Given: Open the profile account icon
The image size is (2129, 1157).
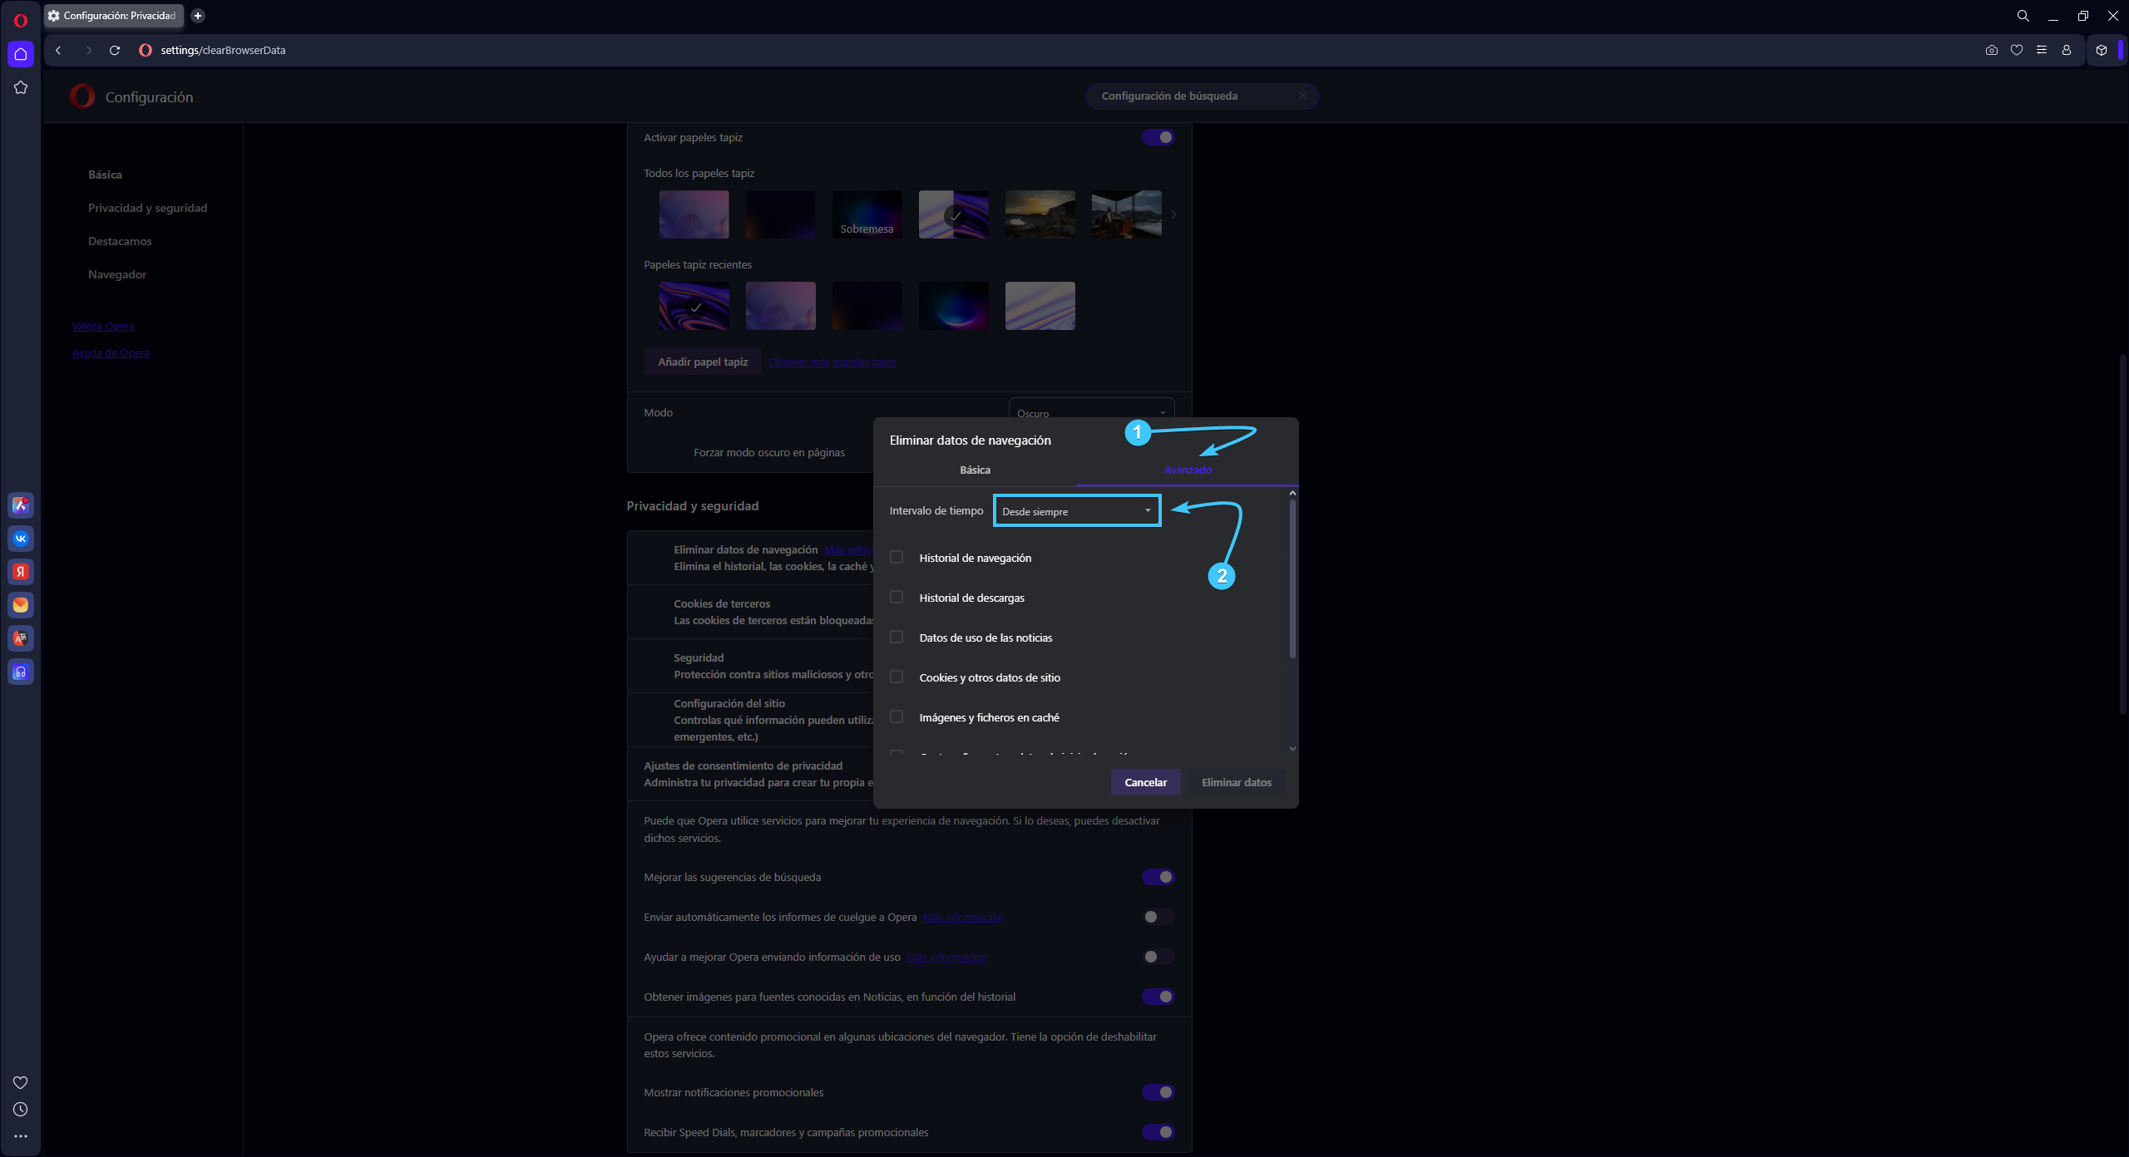Looking at the screenshot, I should (2067, 50).
